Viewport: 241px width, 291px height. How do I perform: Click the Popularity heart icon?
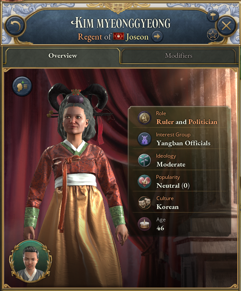pos(145,181)
